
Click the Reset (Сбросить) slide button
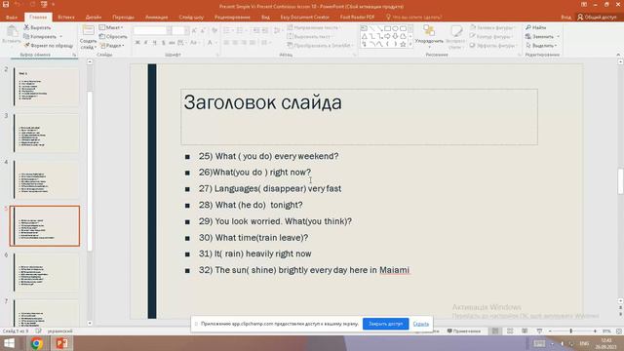113,37
